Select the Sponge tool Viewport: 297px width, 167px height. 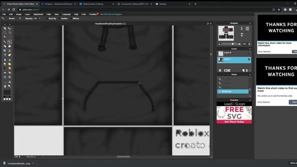9,64
